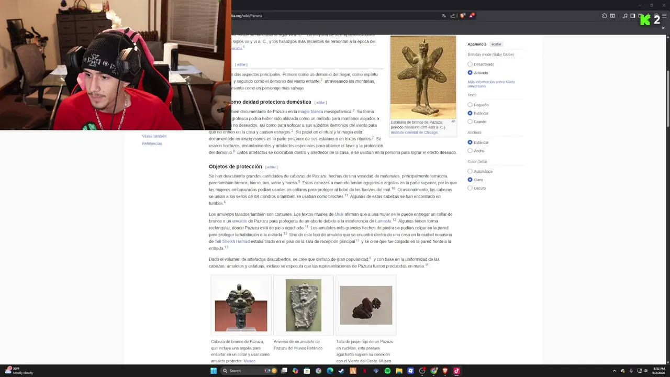Go to Véase también section in sidebar
Screen dimensions: 670x377
click(x=154, y=136)
